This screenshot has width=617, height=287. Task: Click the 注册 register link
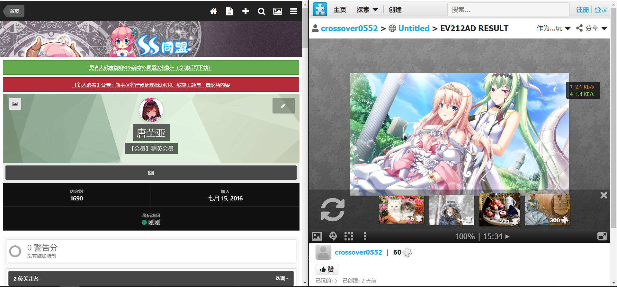(582, 10)
